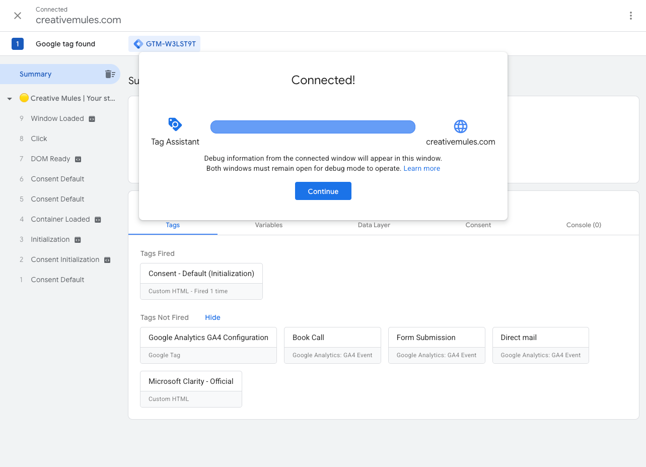The image size is (646, 467).
Task: Click the code icon beside Consent Initialization
Action: tap(107, 260)
